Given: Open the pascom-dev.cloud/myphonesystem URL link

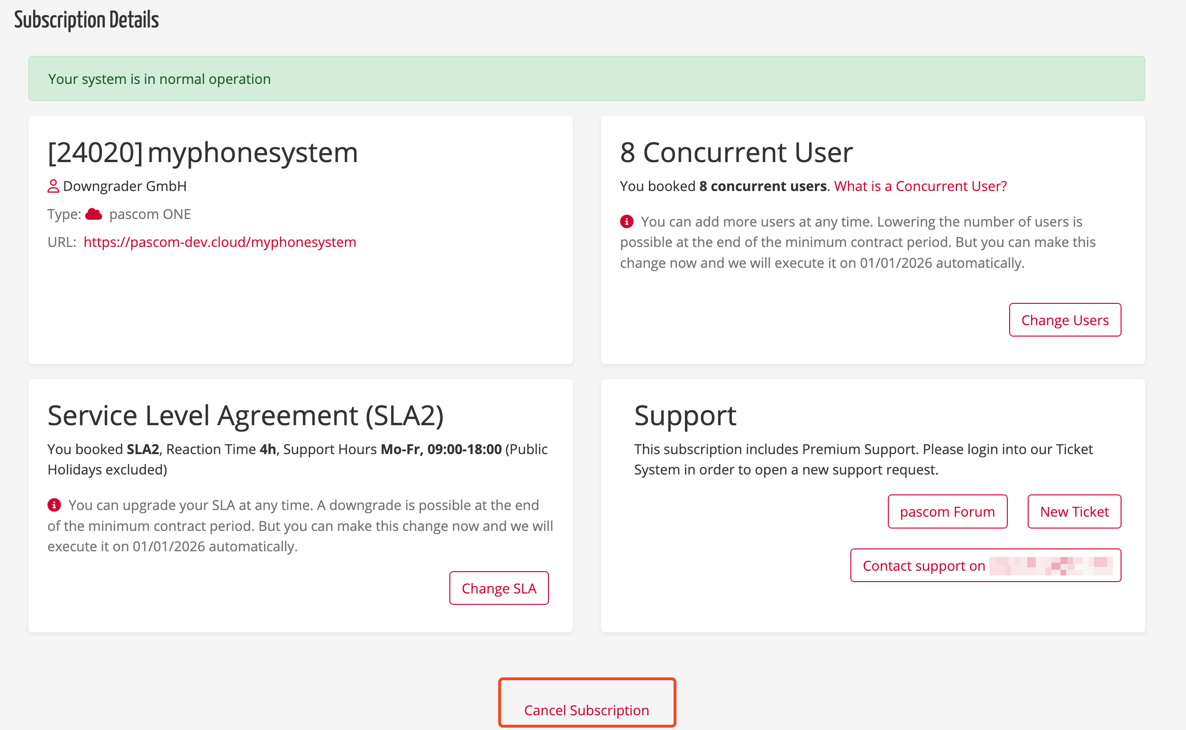Looking at the screenshot, I should click(219, 242).
